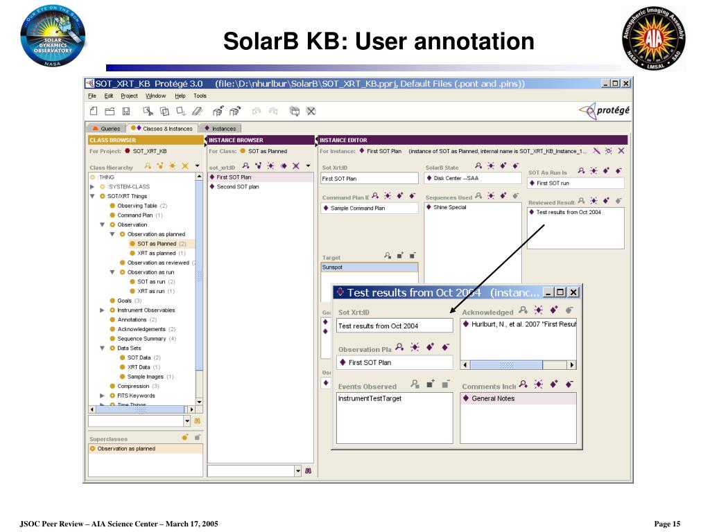Click the Redo arrow toolbar icon
The height and width of the screenshot is (532, 710).
coord(273,111)
